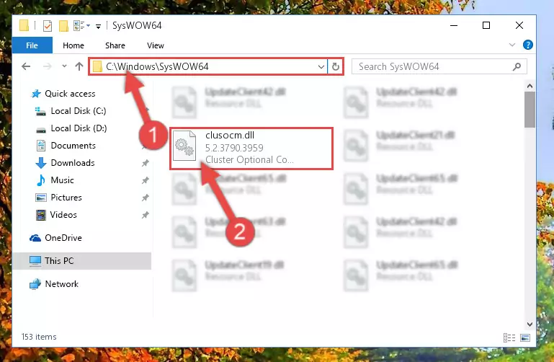The height and width of the screenshot is (362, 554).
Task: Open Videos folder in sidebar
Action: click(63, 215)
